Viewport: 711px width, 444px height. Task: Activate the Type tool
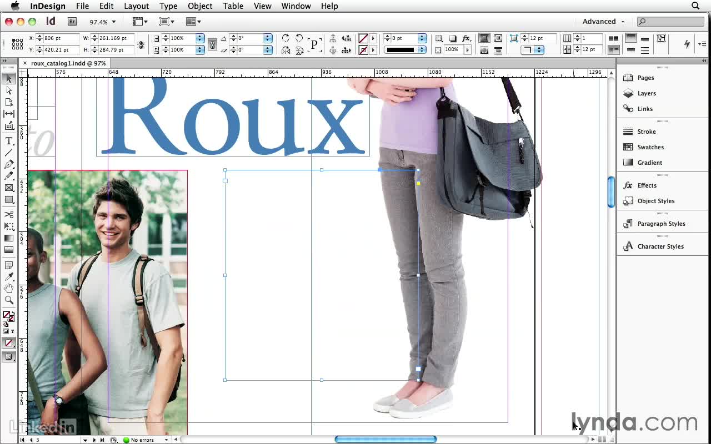[x=9, y=141]
